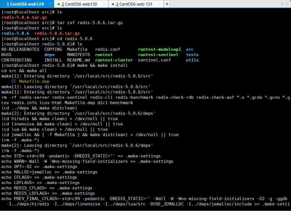Click the CONTRIBUTING file name

pyautogui.click(x=17, y=60)
